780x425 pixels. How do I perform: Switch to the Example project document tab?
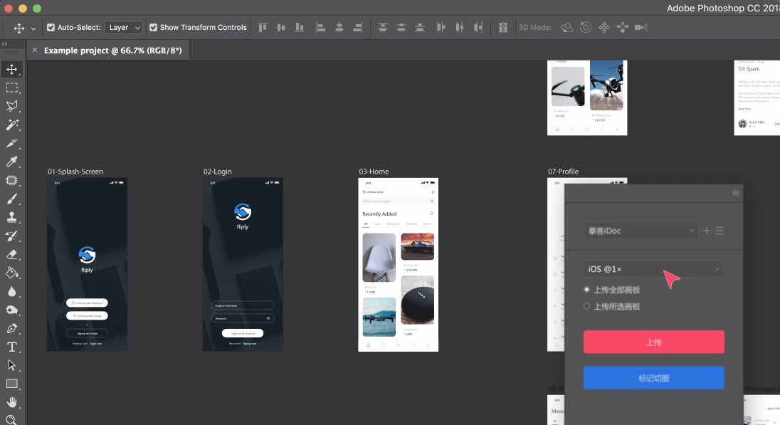(112, 51)
